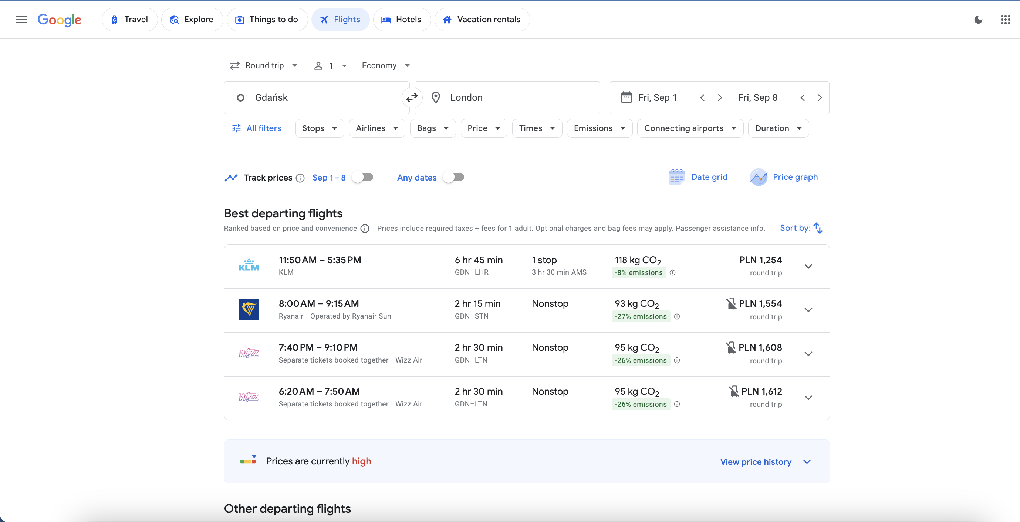Open All filters

[x=257, y=128]
